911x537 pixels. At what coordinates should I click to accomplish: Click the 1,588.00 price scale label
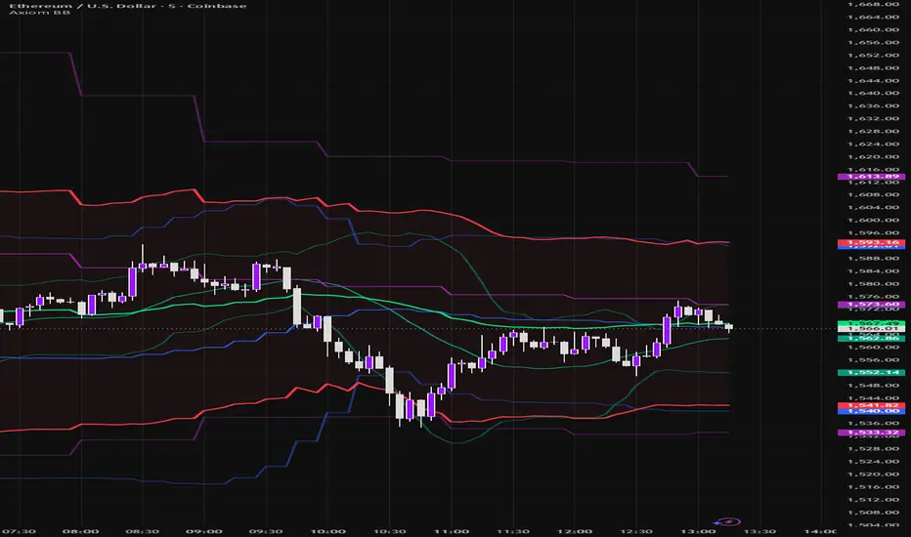point(873,259)
